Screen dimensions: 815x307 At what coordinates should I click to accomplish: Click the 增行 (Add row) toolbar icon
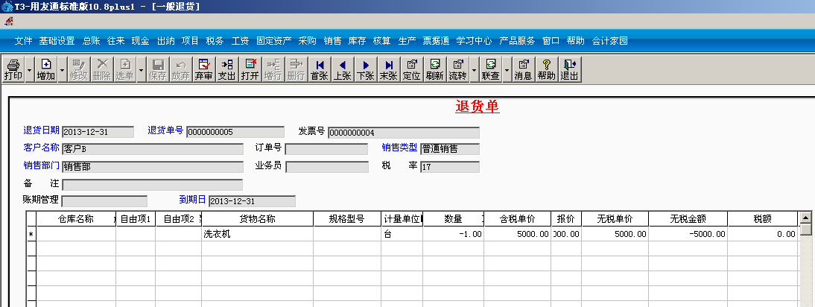[273, 69]
